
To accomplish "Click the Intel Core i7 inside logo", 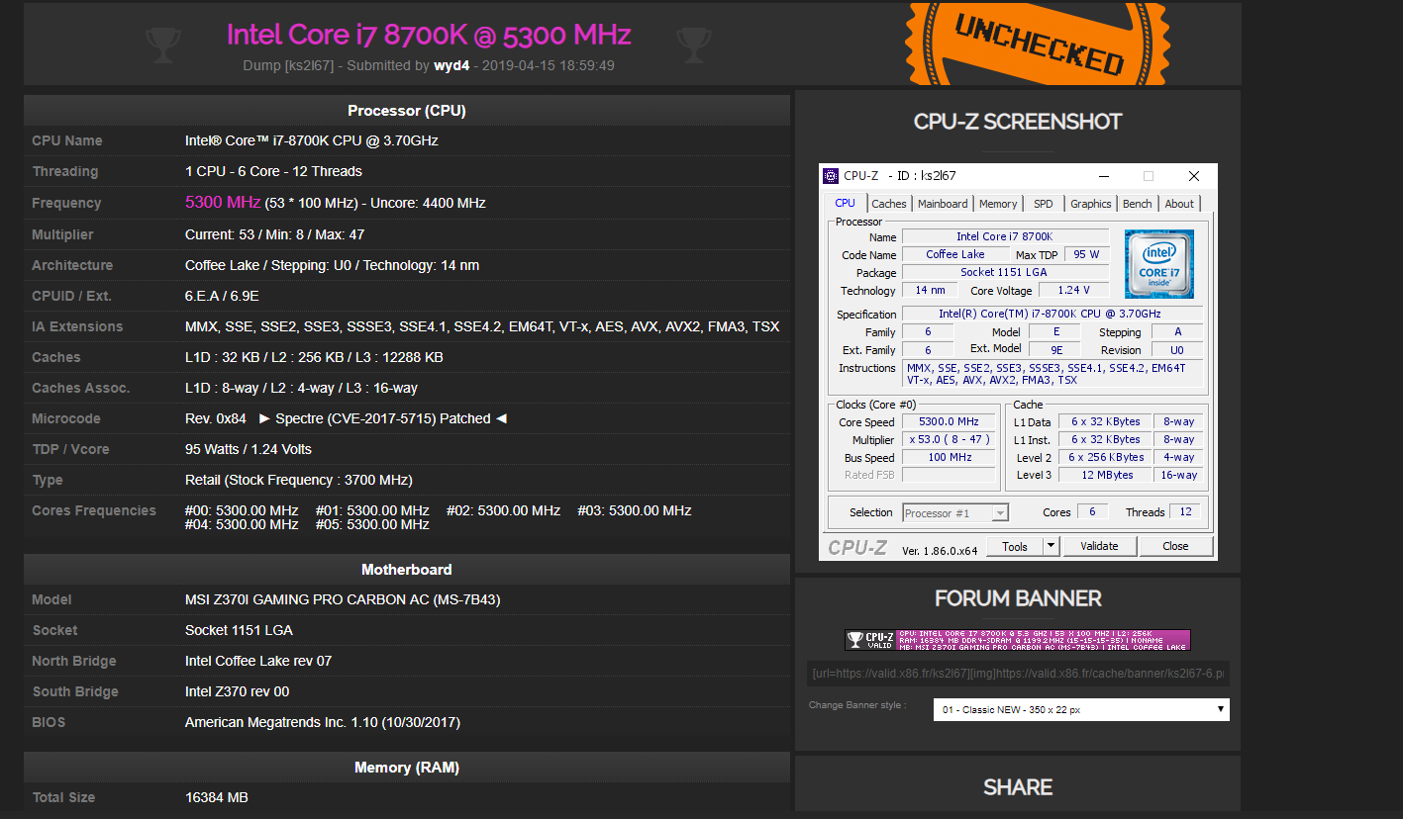I will [x=1158, y=263].
